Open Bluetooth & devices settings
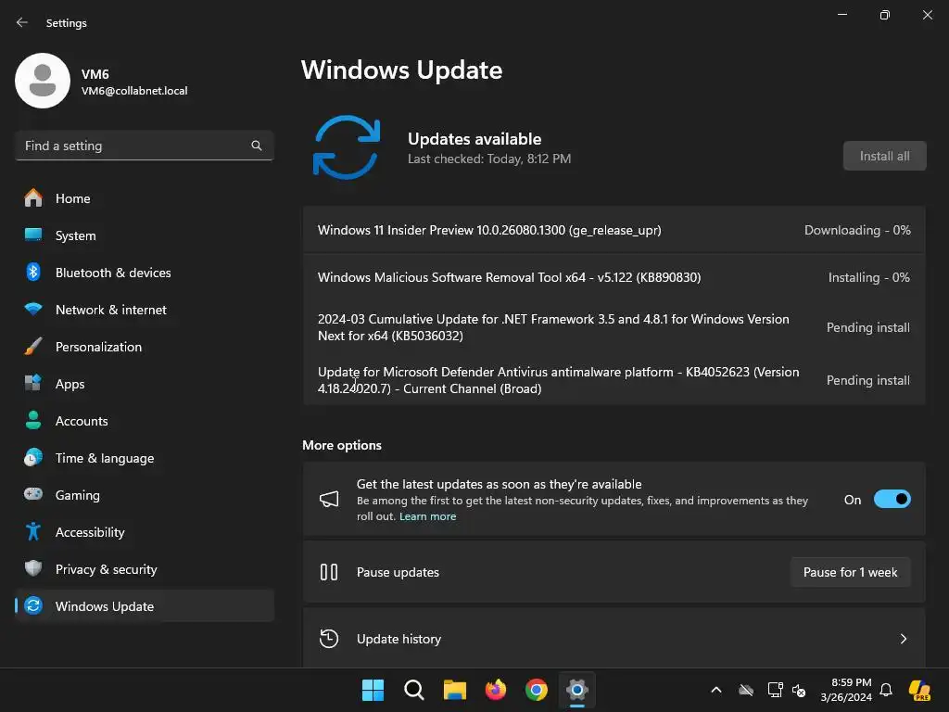 click(x=145, y=272)
